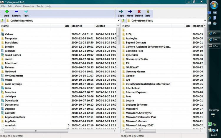
Task: Sort right panel by Size column
Action: (182, 26)
